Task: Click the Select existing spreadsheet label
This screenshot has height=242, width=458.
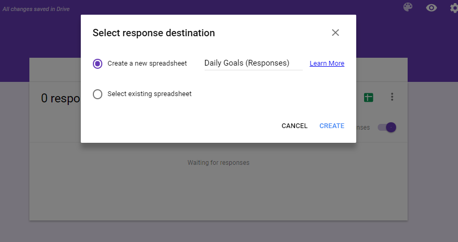Action: 150,94
